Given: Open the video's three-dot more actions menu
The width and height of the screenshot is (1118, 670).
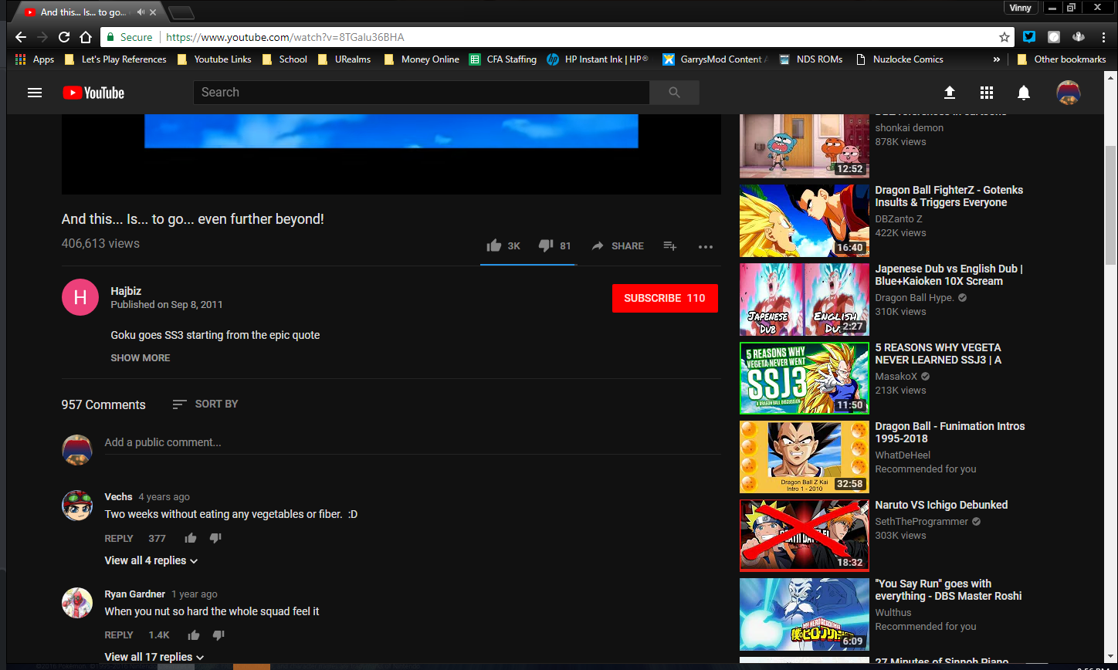Looking at the screenshot, I should [x=706, y=246].
